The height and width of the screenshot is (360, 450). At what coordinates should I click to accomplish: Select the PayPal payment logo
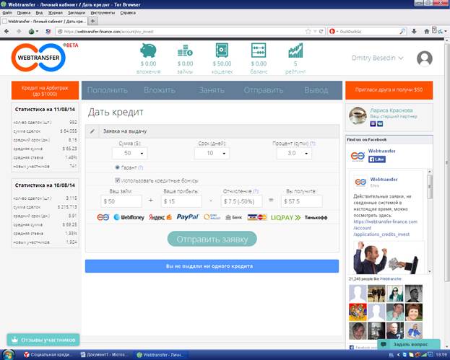coord(188,217)
